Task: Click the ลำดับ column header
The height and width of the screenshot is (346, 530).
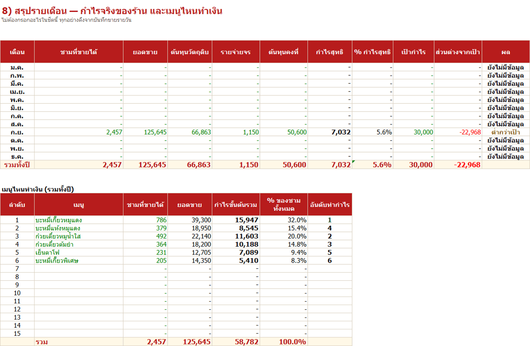Action: coord(18,205)
